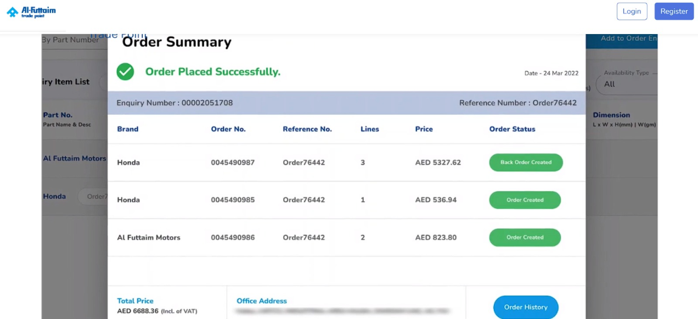Click the green success checkmark icon

(125, 71)
